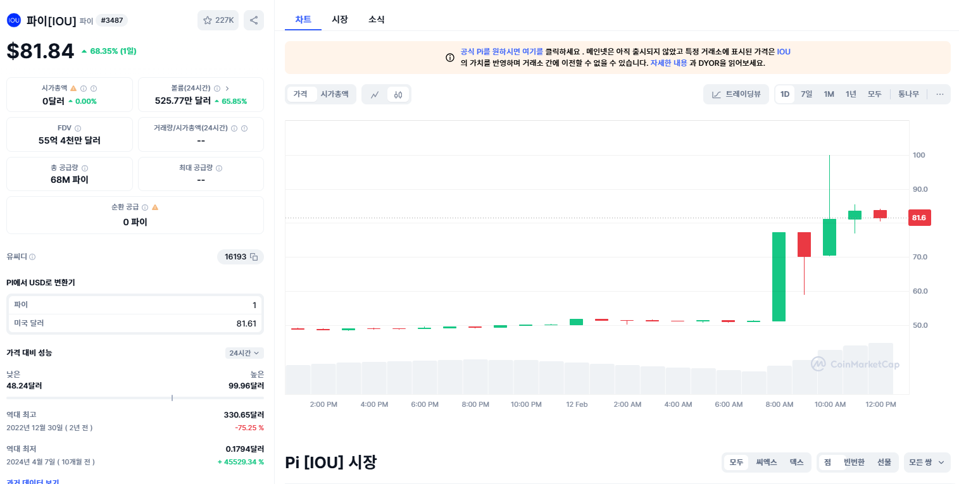Select 시가총액 chart mode
The width and height of the screenshot is (959, 484).
(x=335, y=94)
